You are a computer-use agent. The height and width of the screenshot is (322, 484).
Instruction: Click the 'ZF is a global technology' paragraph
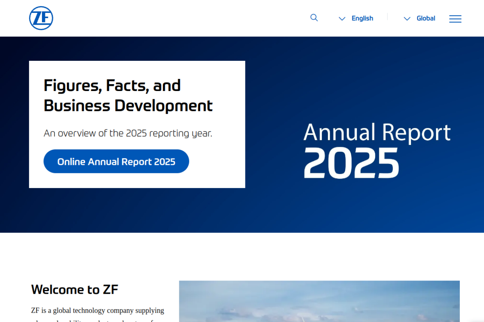click(x=98, y=311)
